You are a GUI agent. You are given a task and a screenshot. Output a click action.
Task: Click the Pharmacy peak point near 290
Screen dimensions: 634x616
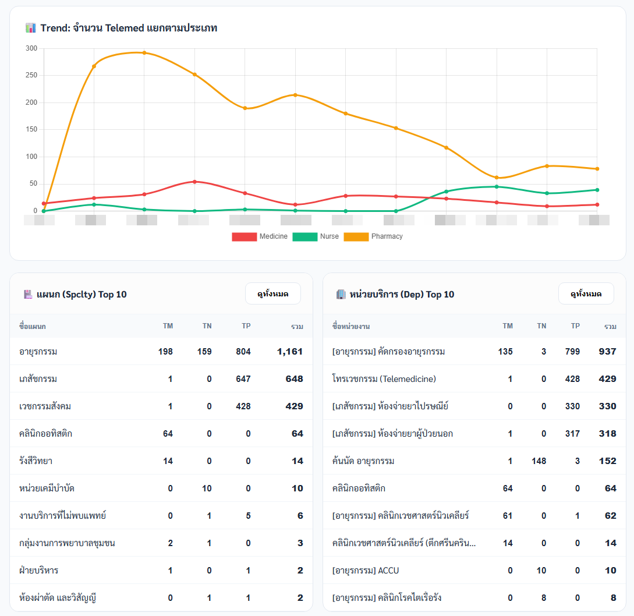[144, 52]
